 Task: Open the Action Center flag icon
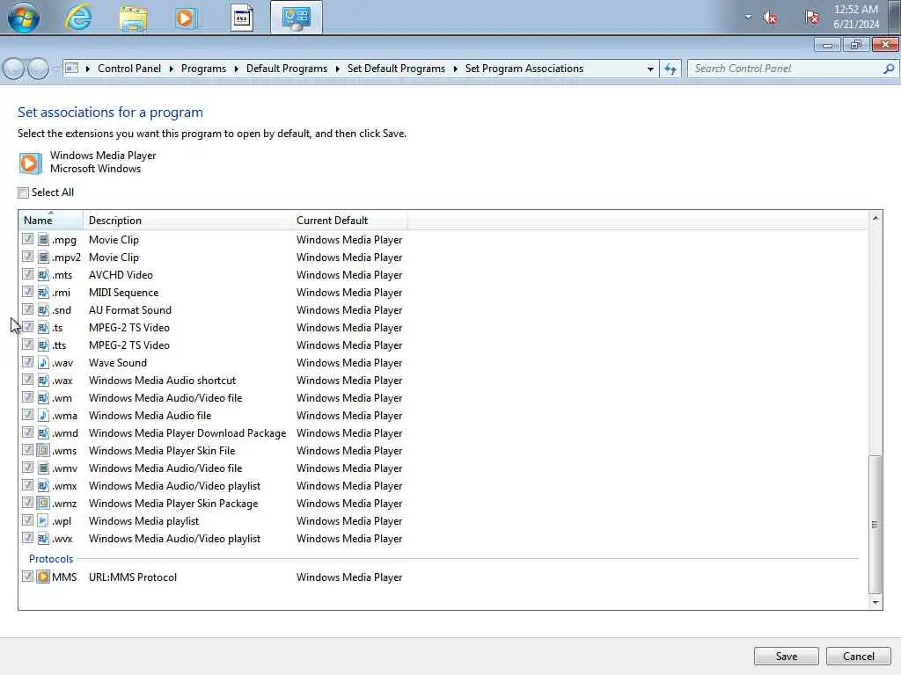(x=811, y=18)
